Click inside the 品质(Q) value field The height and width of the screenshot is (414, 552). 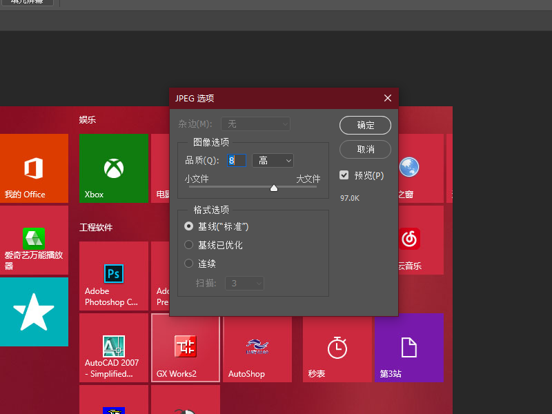coord(237,159)
